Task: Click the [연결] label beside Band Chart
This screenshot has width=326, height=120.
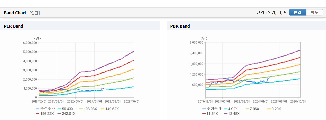Action: tap(35, 13)
